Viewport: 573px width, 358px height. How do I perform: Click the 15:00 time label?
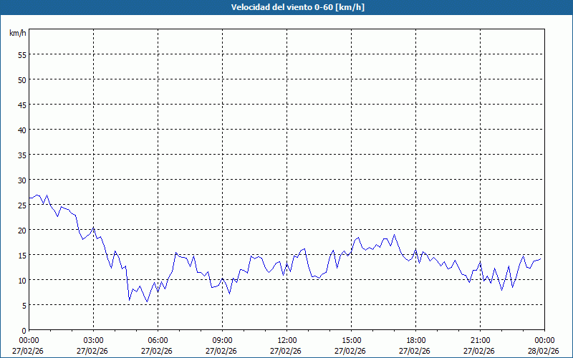point(351,340)
